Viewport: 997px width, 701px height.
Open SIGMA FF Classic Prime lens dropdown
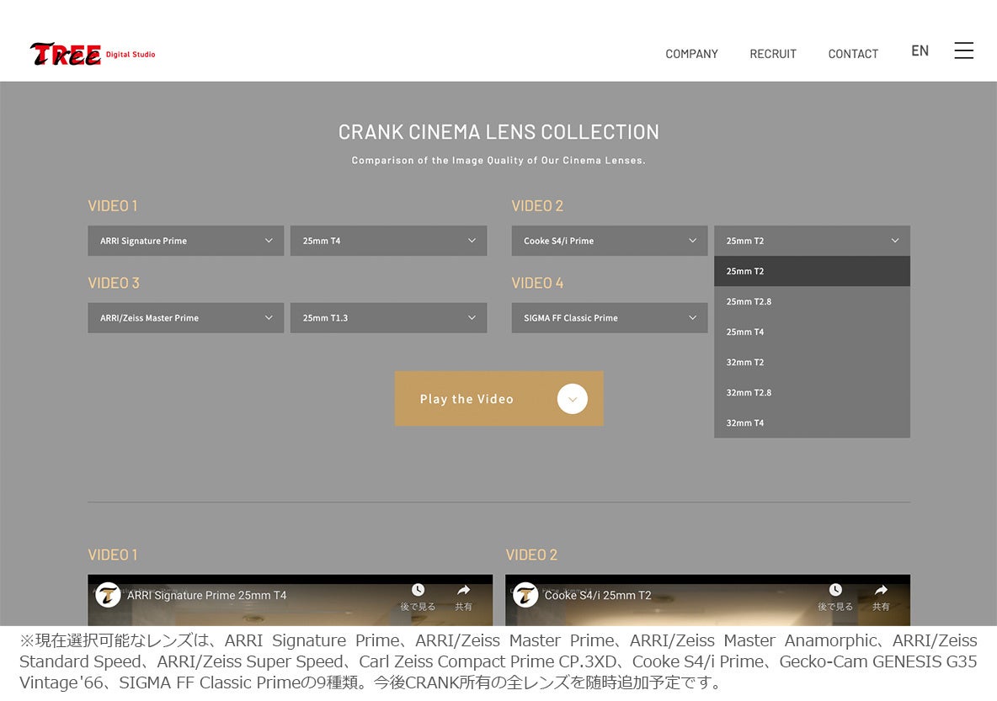click(609, 318)
